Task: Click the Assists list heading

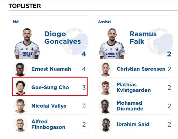Action: (x=105, y=22)
